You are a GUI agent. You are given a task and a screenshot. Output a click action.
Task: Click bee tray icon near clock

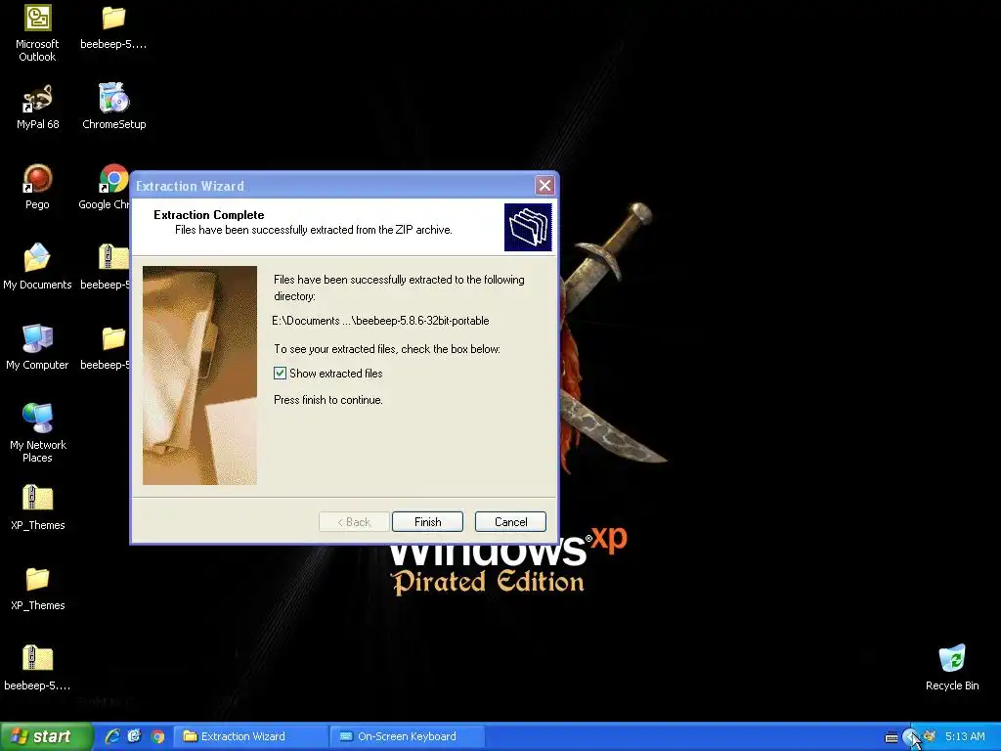pyautogui.click(x=930, y=736)
